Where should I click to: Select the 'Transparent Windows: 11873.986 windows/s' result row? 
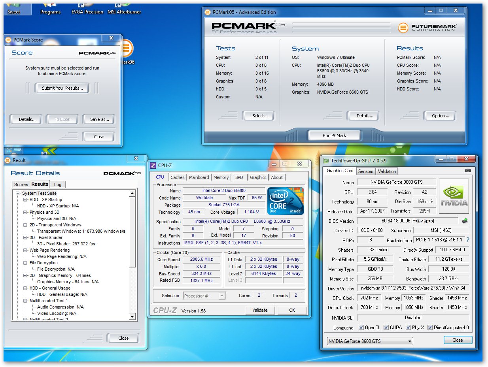point(81,231)
